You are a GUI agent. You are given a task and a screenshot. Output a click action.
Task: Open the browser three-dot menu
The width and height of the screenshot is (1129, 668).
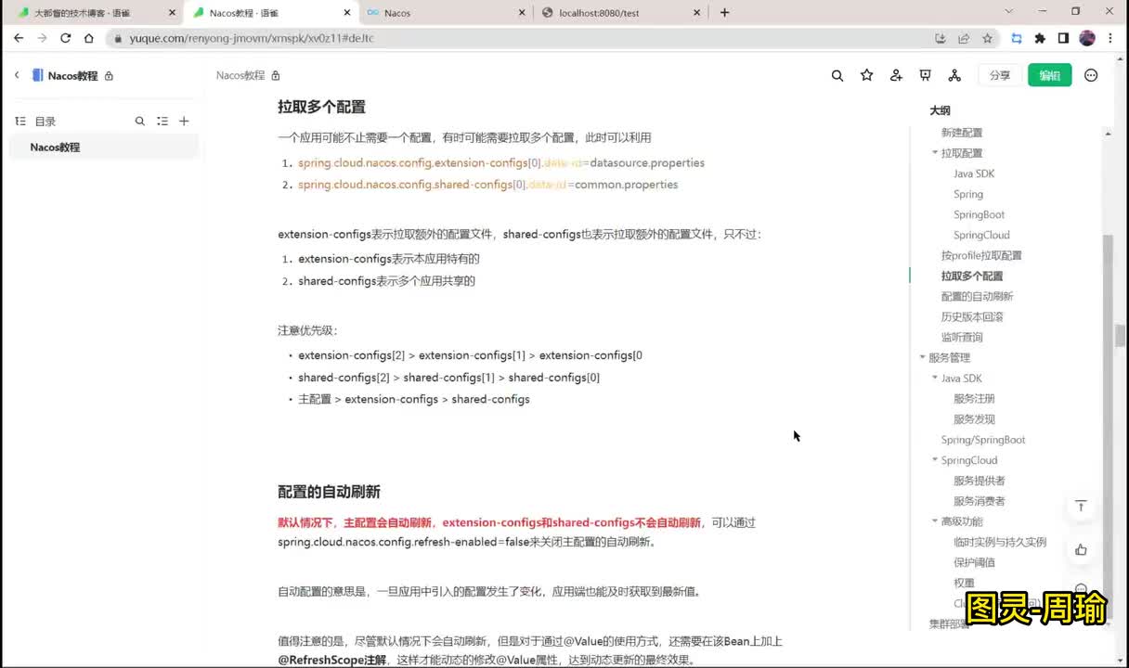[x=1111, y=38]
